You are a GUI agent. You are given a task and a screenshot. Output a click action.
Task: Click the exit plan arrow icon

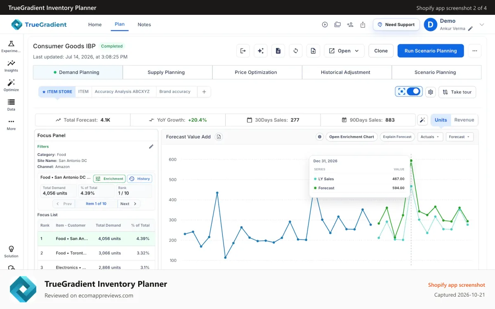[243, 51]
